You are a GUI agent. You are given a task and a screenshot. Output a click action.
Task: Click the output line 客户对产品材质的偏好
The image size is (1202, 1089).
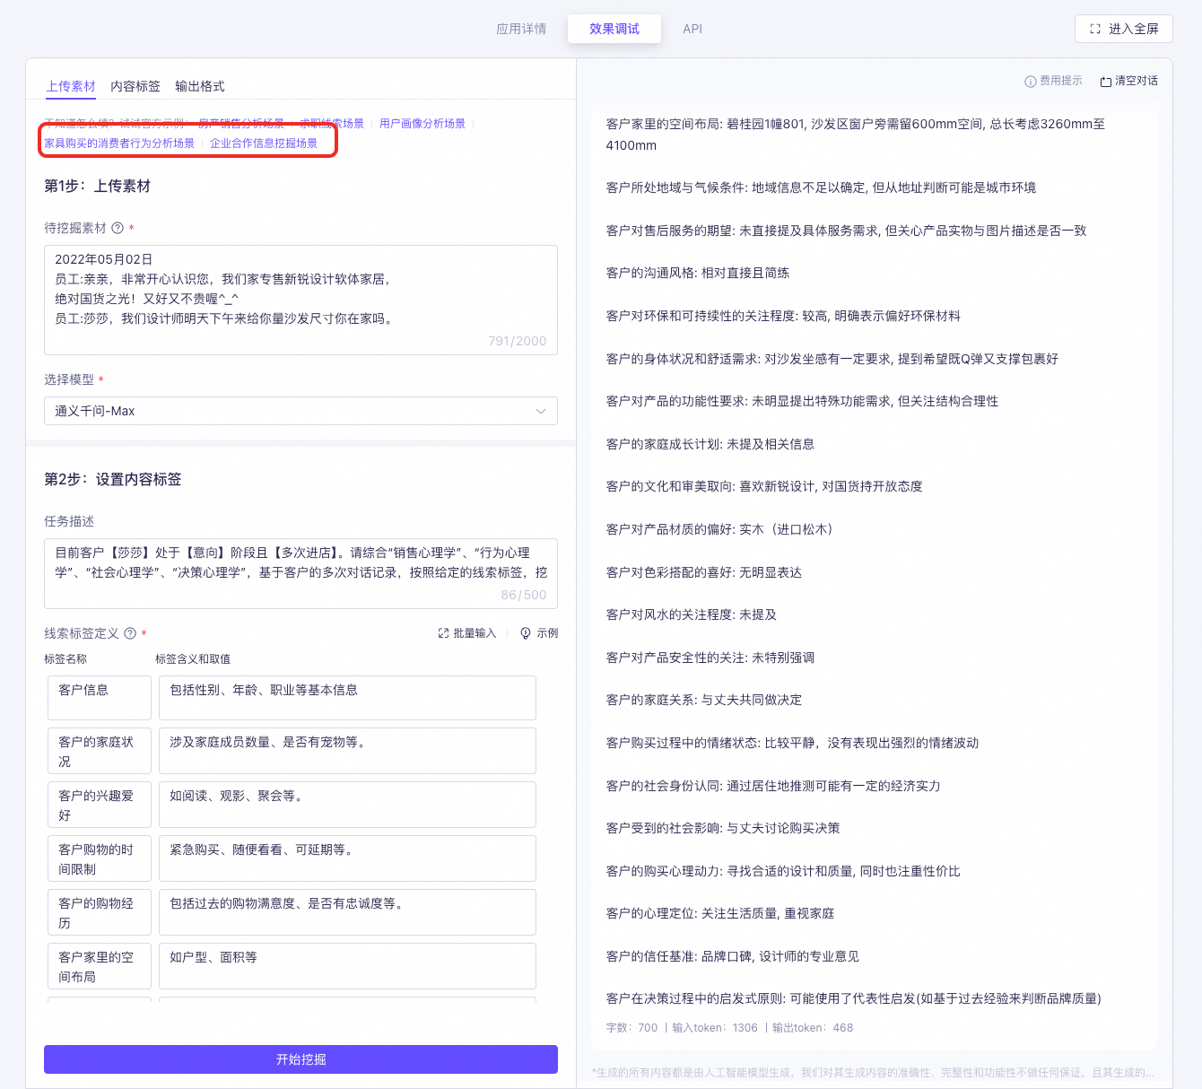(x=723, y=529)
